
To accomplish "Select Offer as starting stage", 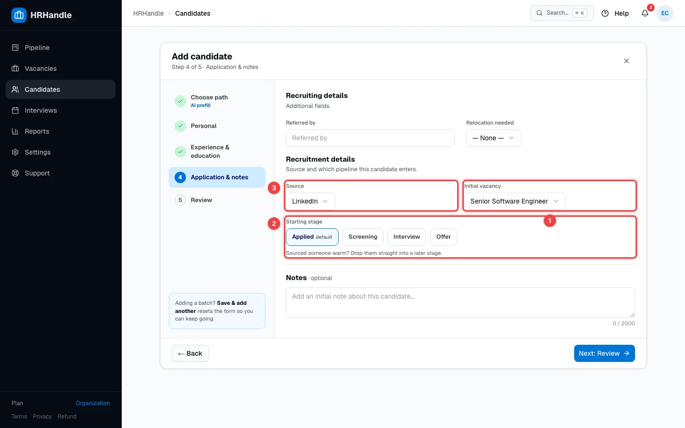I will 443,237.
